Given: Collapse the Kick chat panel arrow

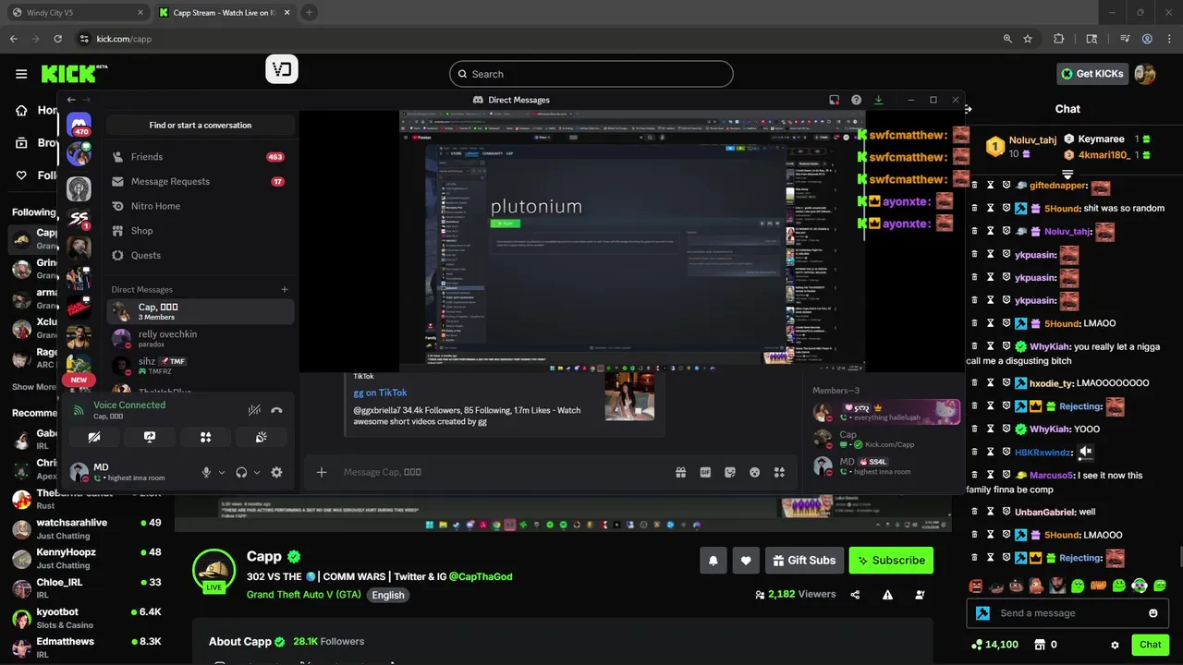Looking at the screenshot, I should click(969, 109).
